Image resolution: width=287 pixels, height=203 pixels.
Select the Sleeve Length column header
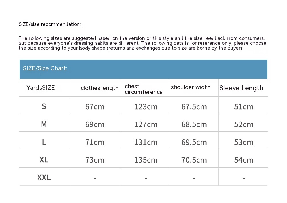coord(241,88)
